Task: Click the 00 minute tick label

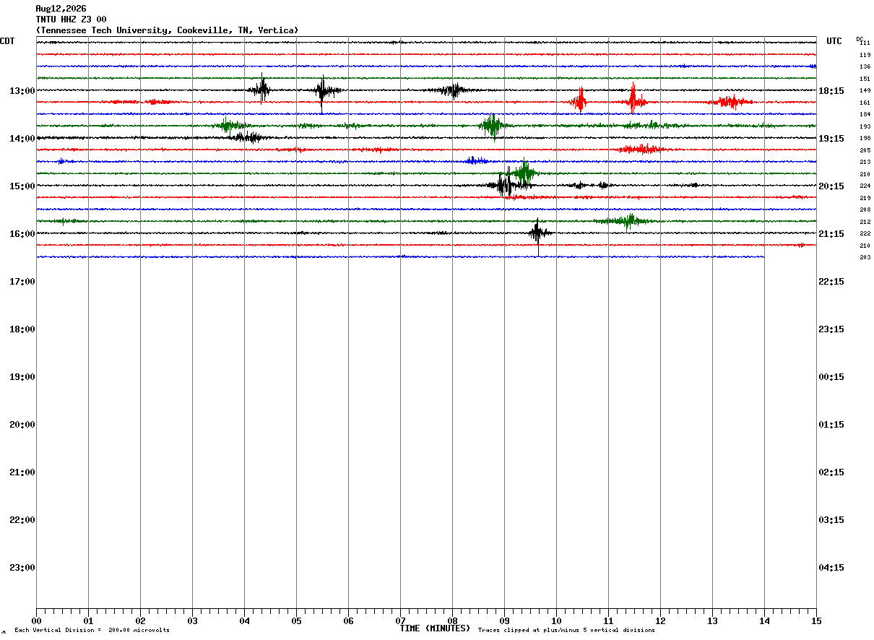Action: [x=36, y=620]
